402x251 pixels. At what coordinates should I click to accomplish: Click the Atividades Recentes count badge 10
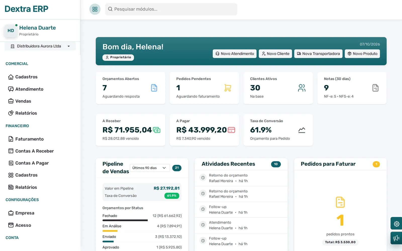(276, 164)
